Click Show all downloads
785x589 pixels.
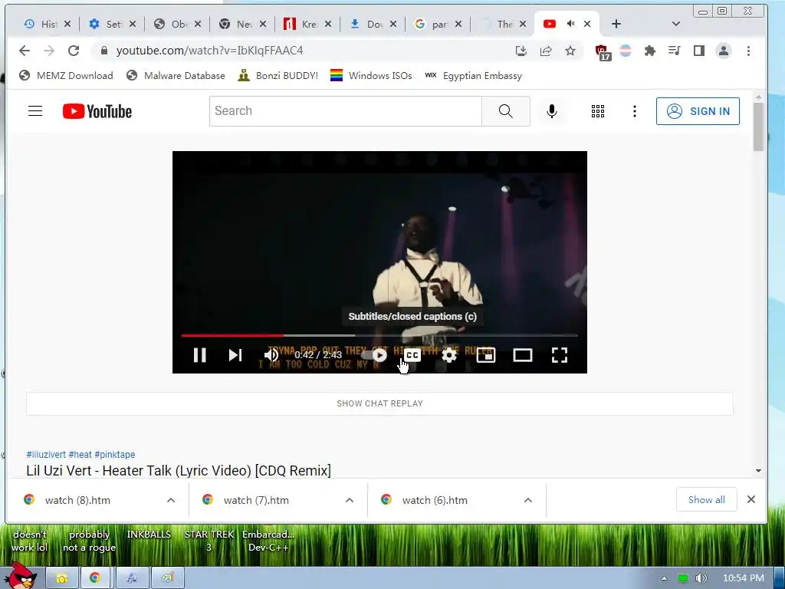click(706, 499)
